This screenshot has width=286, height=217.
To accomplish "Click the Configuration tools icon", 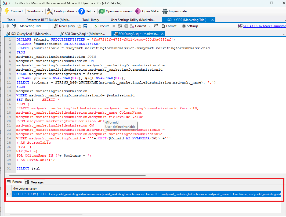I will click(50, 11).
